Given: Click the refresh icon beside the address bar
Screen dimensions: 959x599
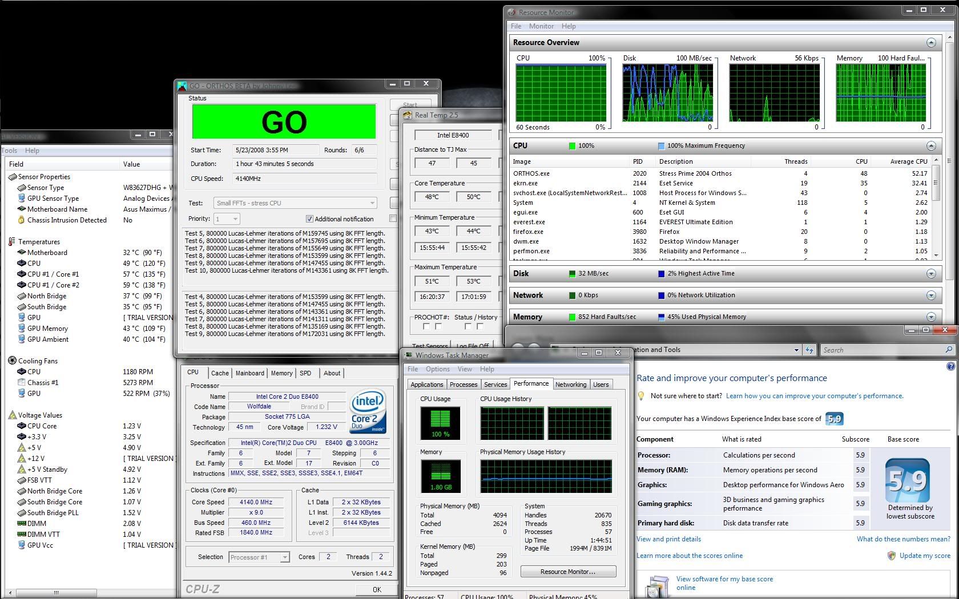Looking at the screenshot, I should coord(809,350).
